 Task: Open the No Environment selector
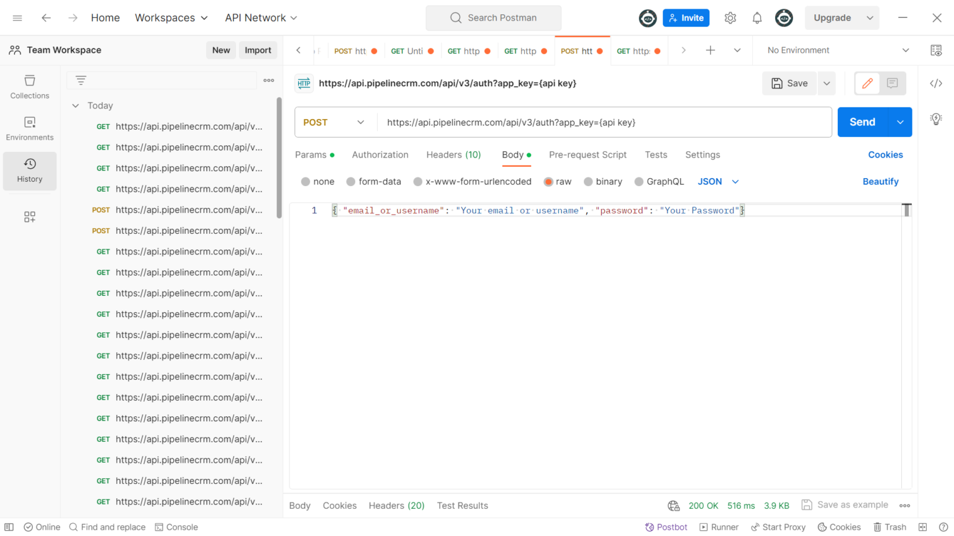click(x=838, y=50)
